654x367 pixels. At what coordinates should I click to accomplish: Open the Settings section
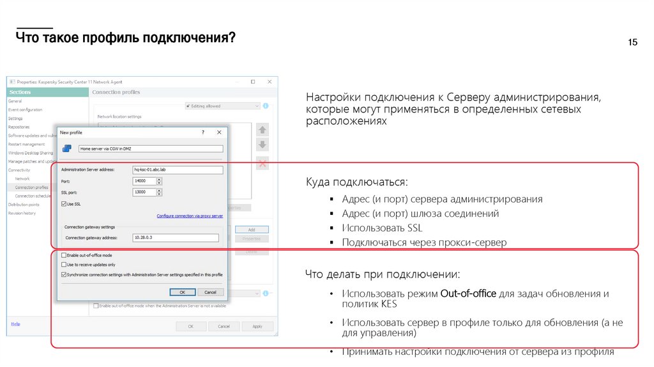click(x=15, y=118)
